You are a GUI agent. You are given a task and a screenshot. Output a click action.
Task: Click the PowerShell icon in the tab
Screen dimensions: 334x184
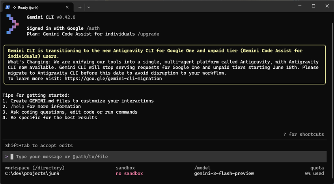pos(7,7)
